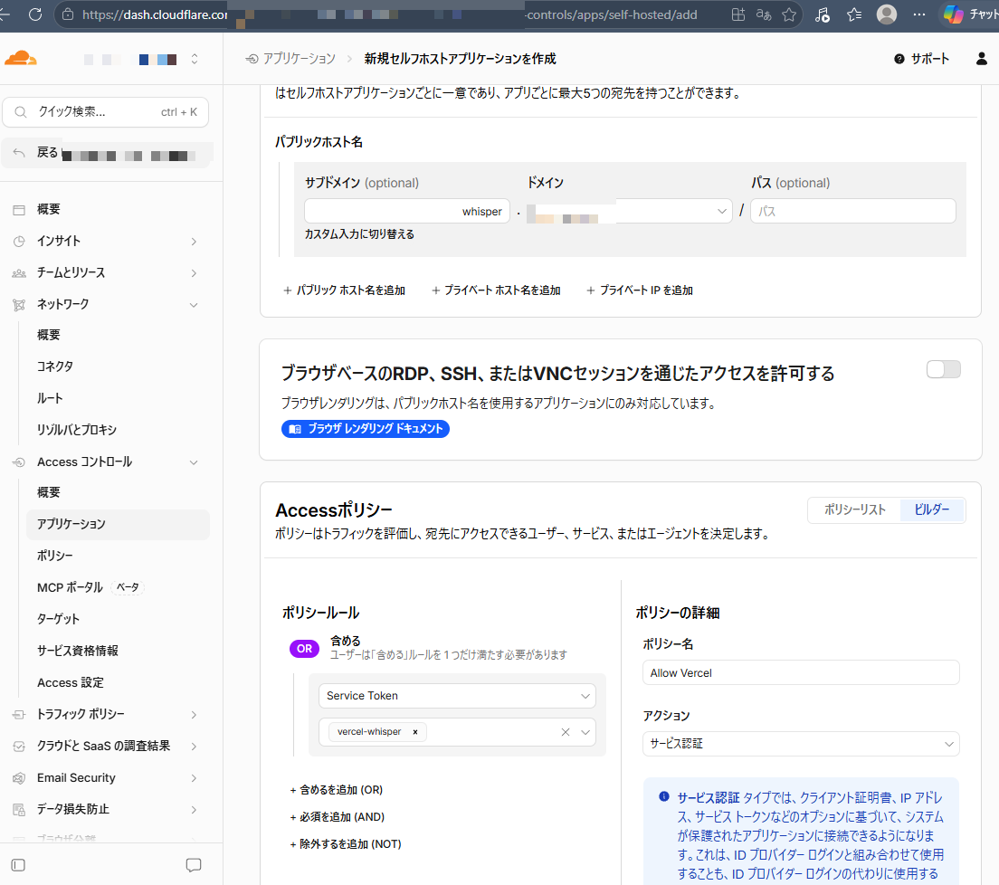Click 含めるを追加 (OR)

pyautogui.click(x=337, y=790)
